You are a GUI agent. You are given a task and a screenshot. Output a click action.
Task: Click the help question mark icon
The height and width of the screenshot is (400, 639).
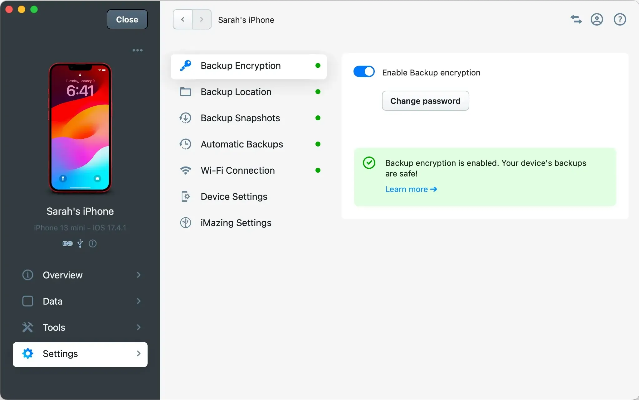pos(619,19)
